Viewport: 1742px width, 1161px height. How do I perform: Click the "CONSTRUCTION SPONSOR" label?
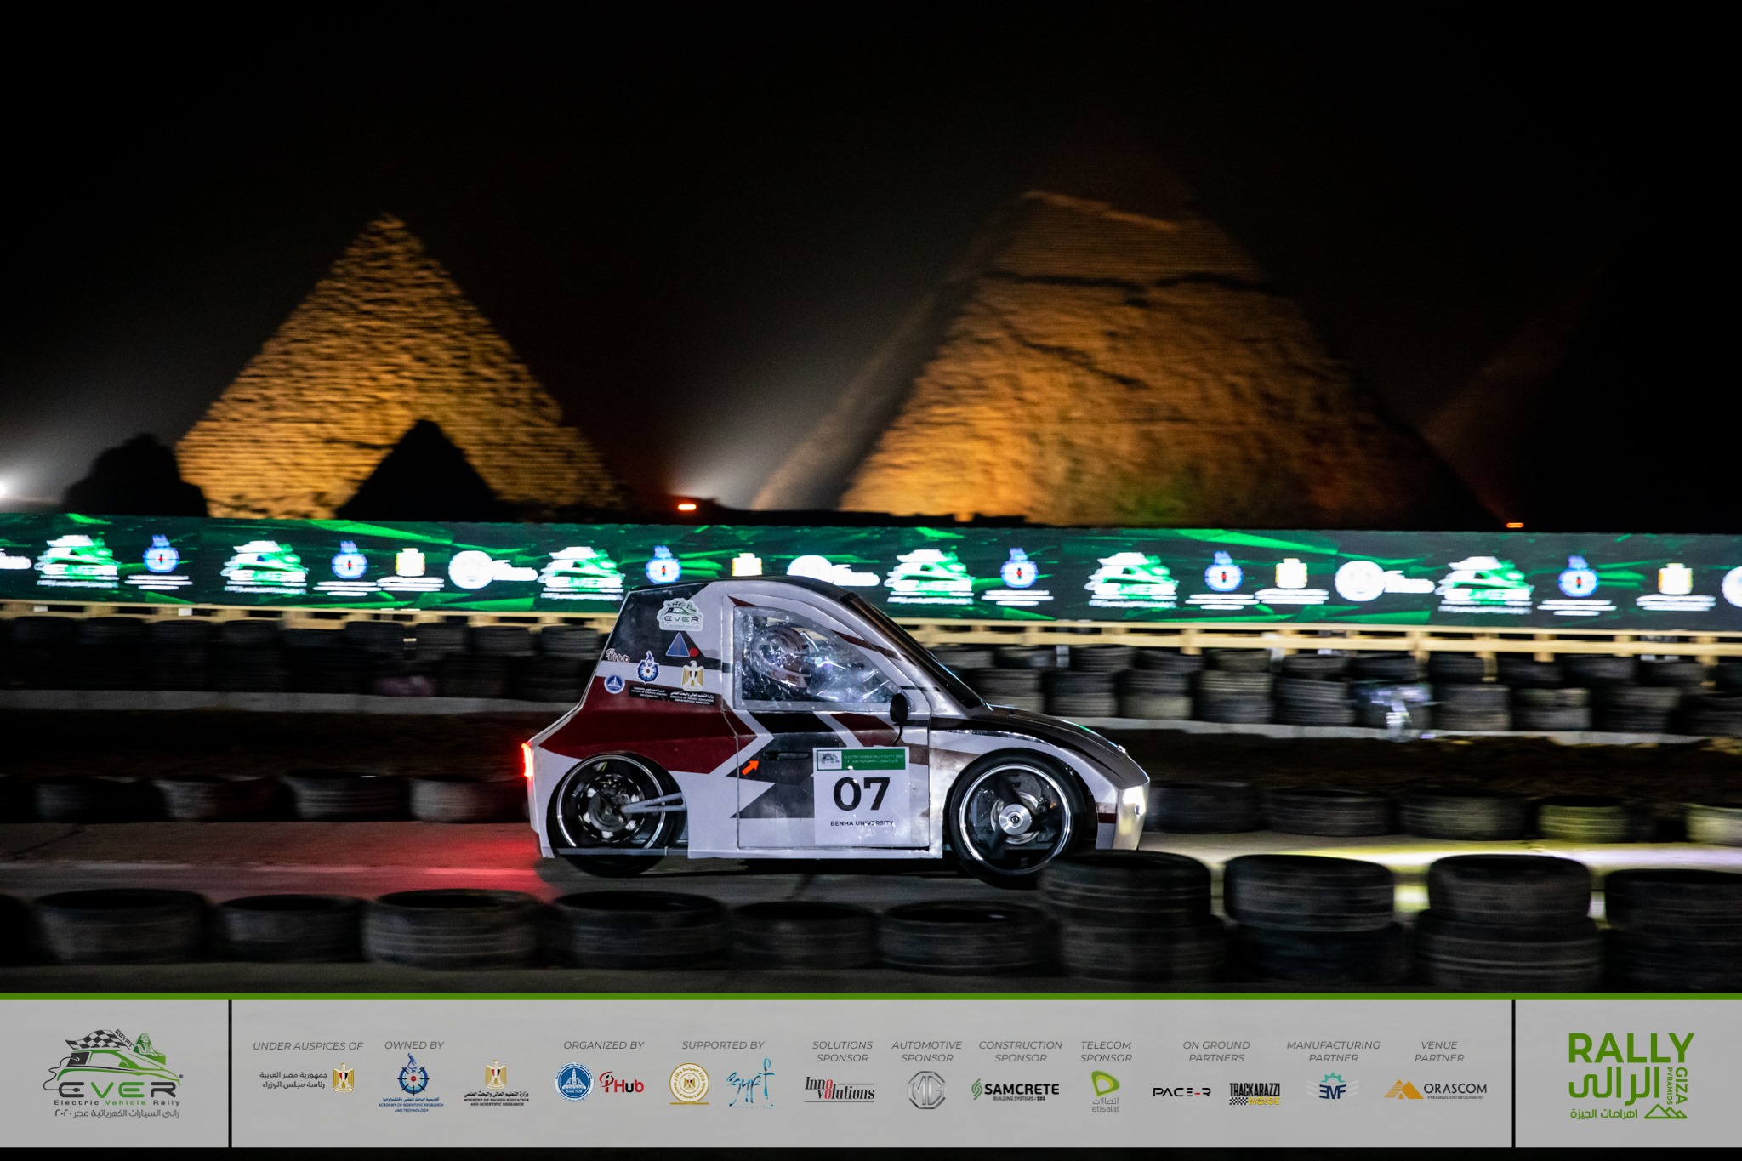1020,1051
